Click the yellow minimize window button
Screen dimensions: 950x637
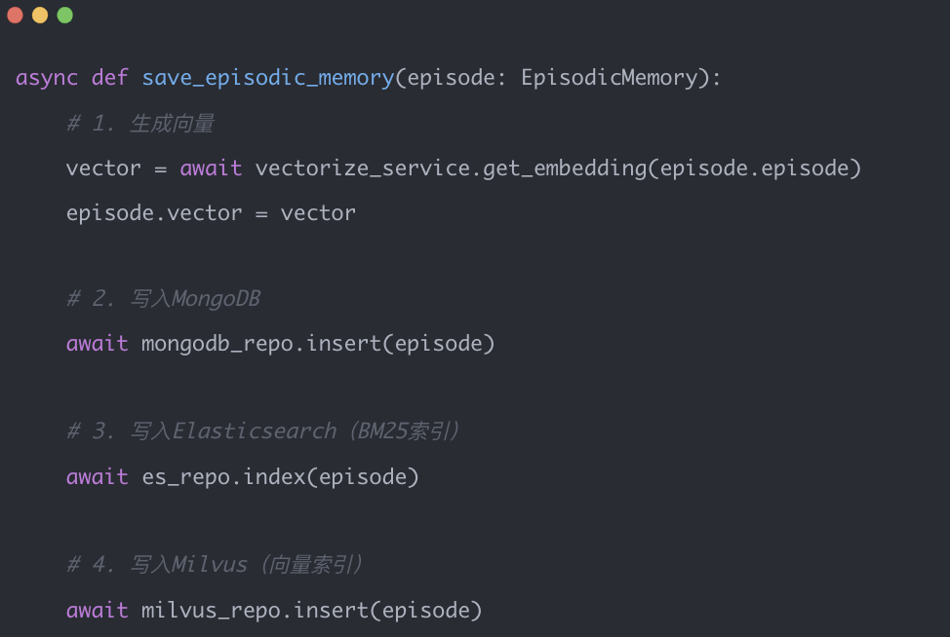(40, 15)
